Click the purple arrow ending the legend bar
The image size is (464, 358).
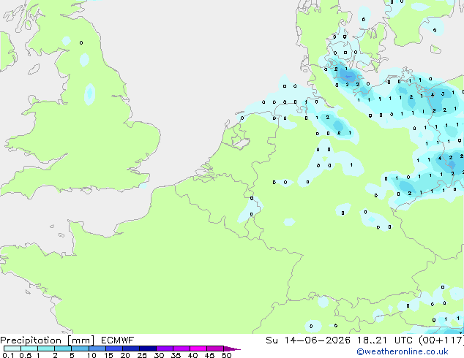click(232, 349)
